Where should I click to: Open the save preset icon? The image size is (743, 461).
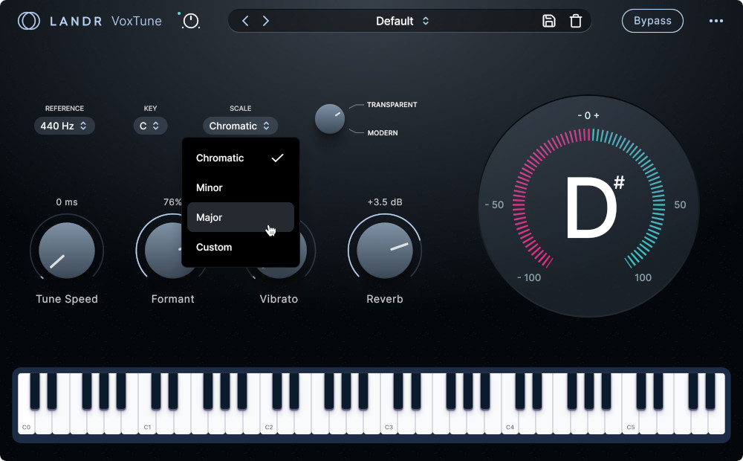[x=549, y=21]
